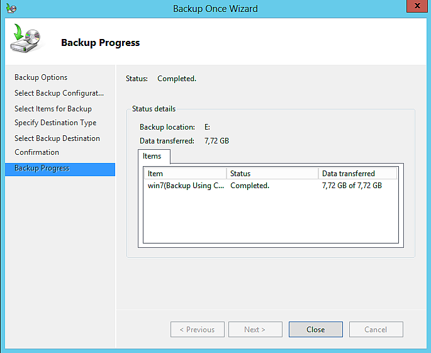The width and height of the screenshot is (431, 353).
Task: Go to Select Backup Destination step
Action: (57, 138)
